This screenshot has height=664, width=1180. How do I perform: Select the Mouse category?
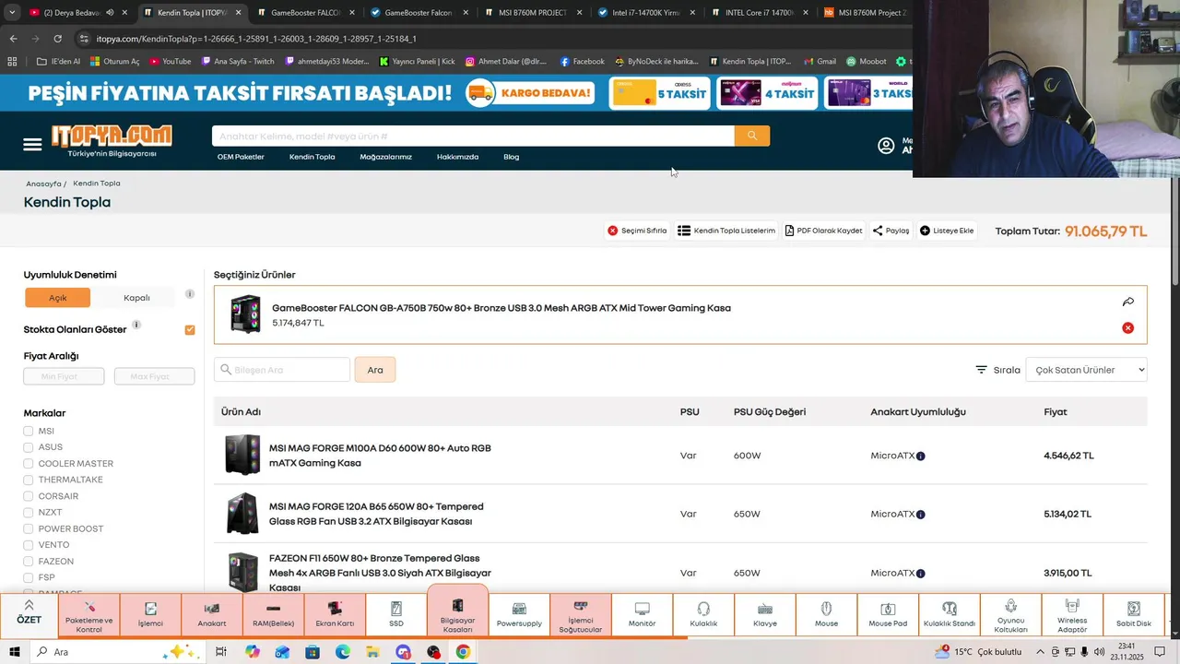[x=826, y=614]
